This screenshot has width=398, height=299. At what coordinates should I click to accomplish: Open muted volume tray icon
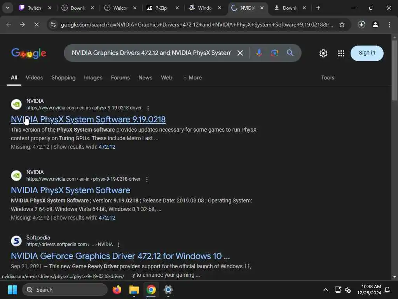coord(348,290)
